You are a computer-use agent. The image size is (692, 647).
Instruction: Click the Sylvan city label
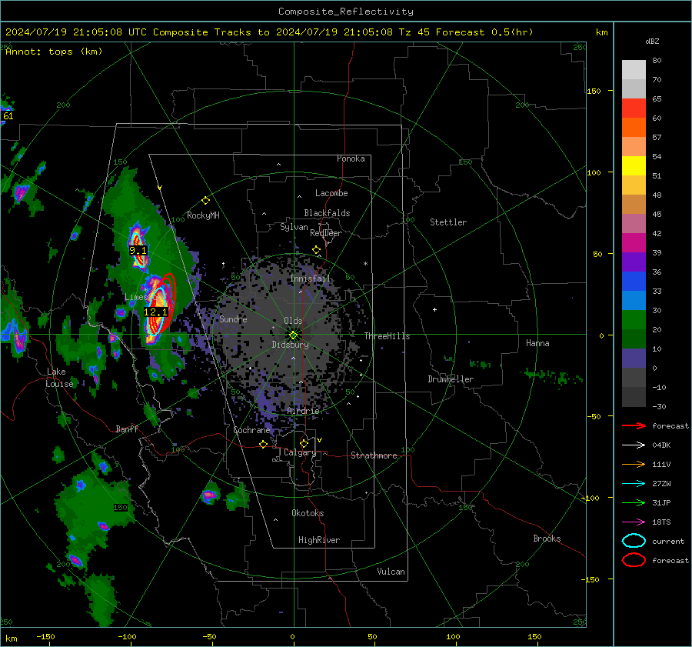pos(294,227)
